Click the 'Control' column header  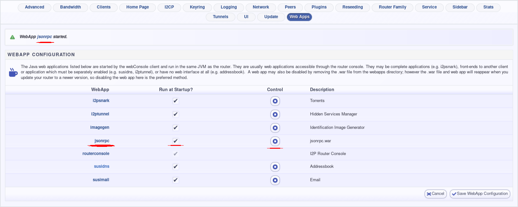(x=275, y=90)
